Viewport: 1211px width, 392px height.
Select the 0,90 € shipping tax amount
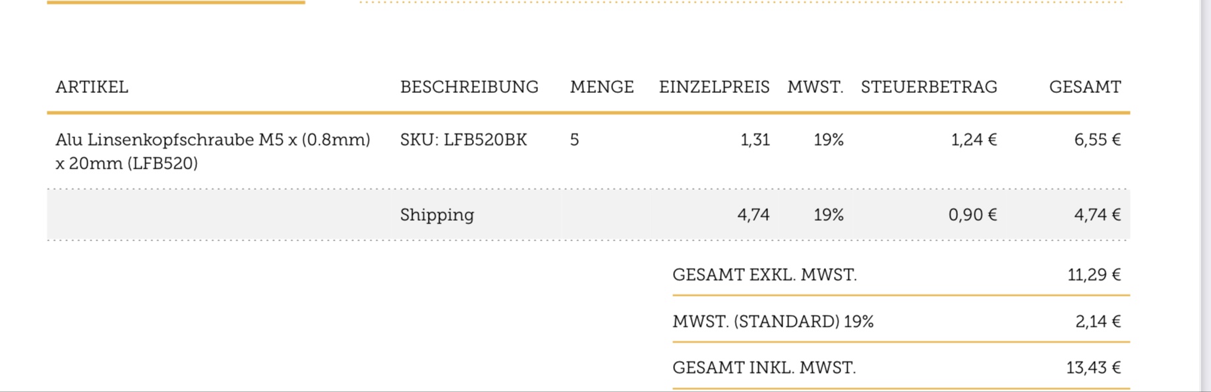click(x=972, y=215)
